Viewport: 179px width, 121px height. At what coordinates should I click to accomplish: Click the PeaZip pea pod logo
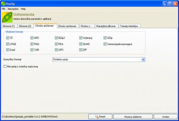coord(7,17)
